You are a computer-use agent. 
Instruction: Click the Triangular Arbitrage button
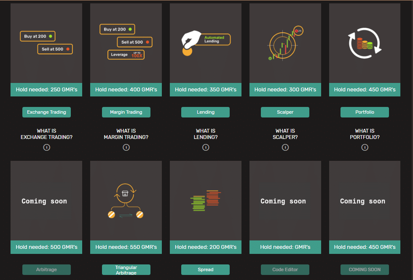coord(126,269)
